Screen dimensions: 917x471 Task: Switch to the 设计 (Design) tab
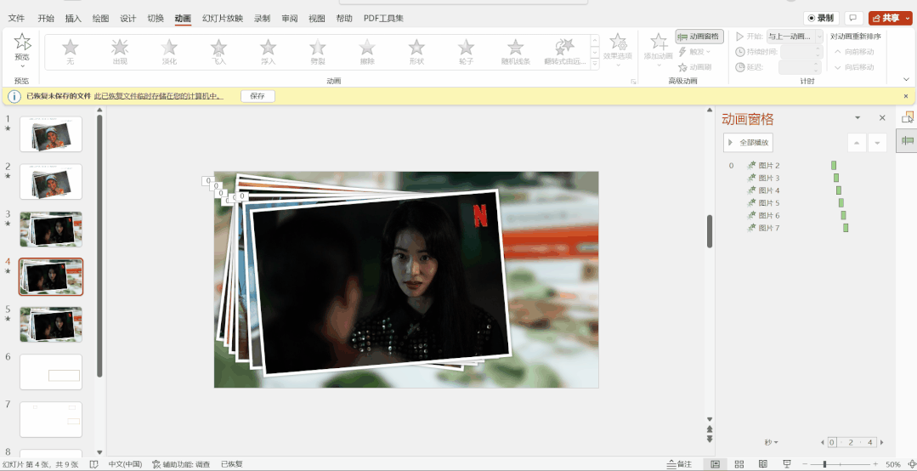(x=128, y=18)
